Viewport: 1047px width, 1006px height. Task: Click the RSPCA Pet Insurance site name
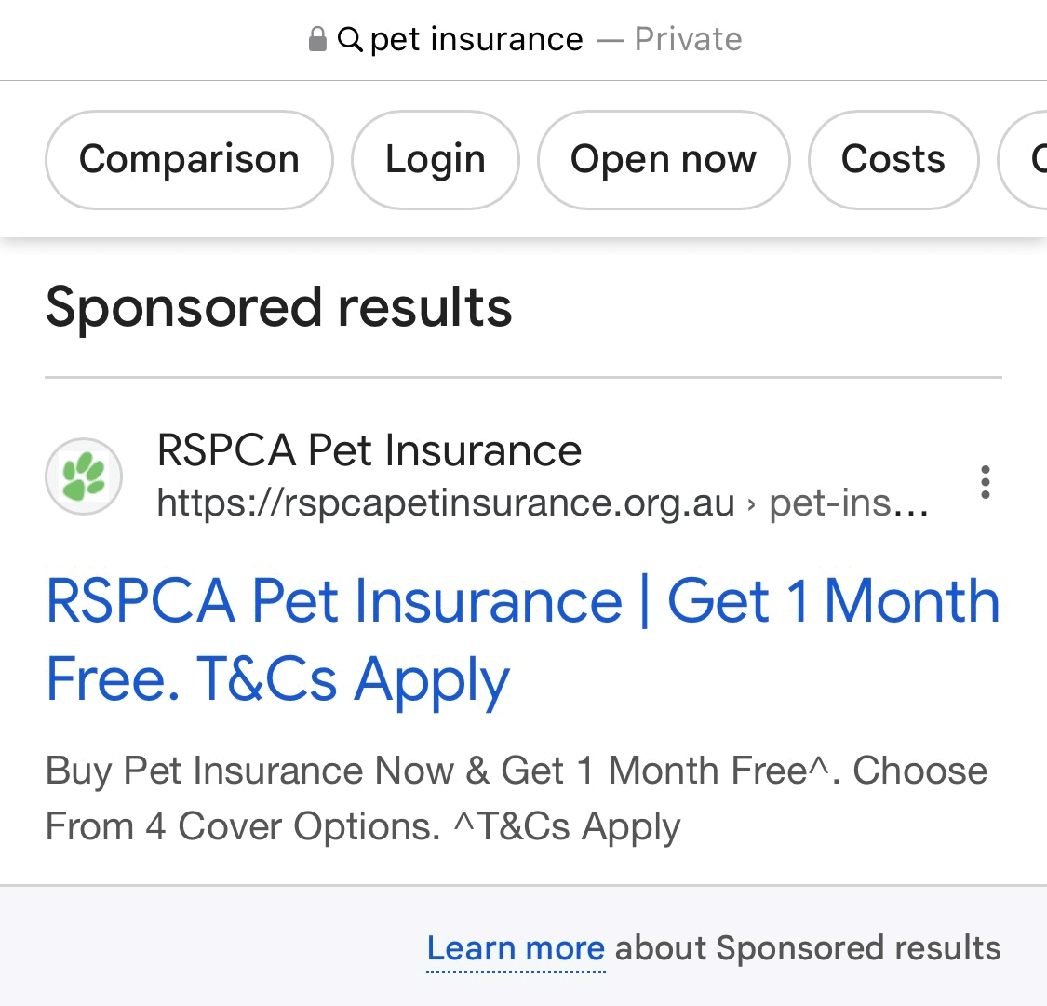coord(369,450)
